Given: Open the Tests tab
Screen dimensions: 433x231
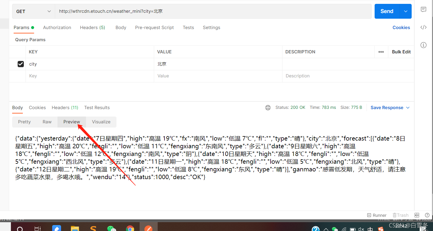Looking at the screenshot, I should 188,28.
